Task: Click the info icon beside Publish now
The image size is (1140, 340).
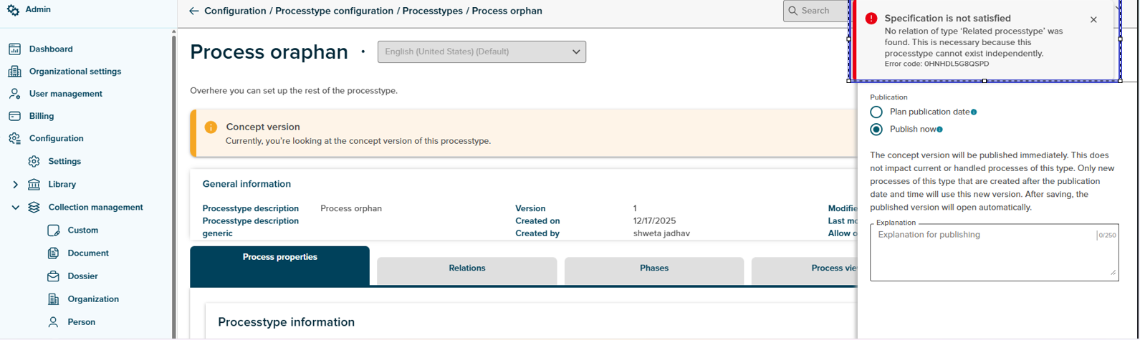Action: 939,130
